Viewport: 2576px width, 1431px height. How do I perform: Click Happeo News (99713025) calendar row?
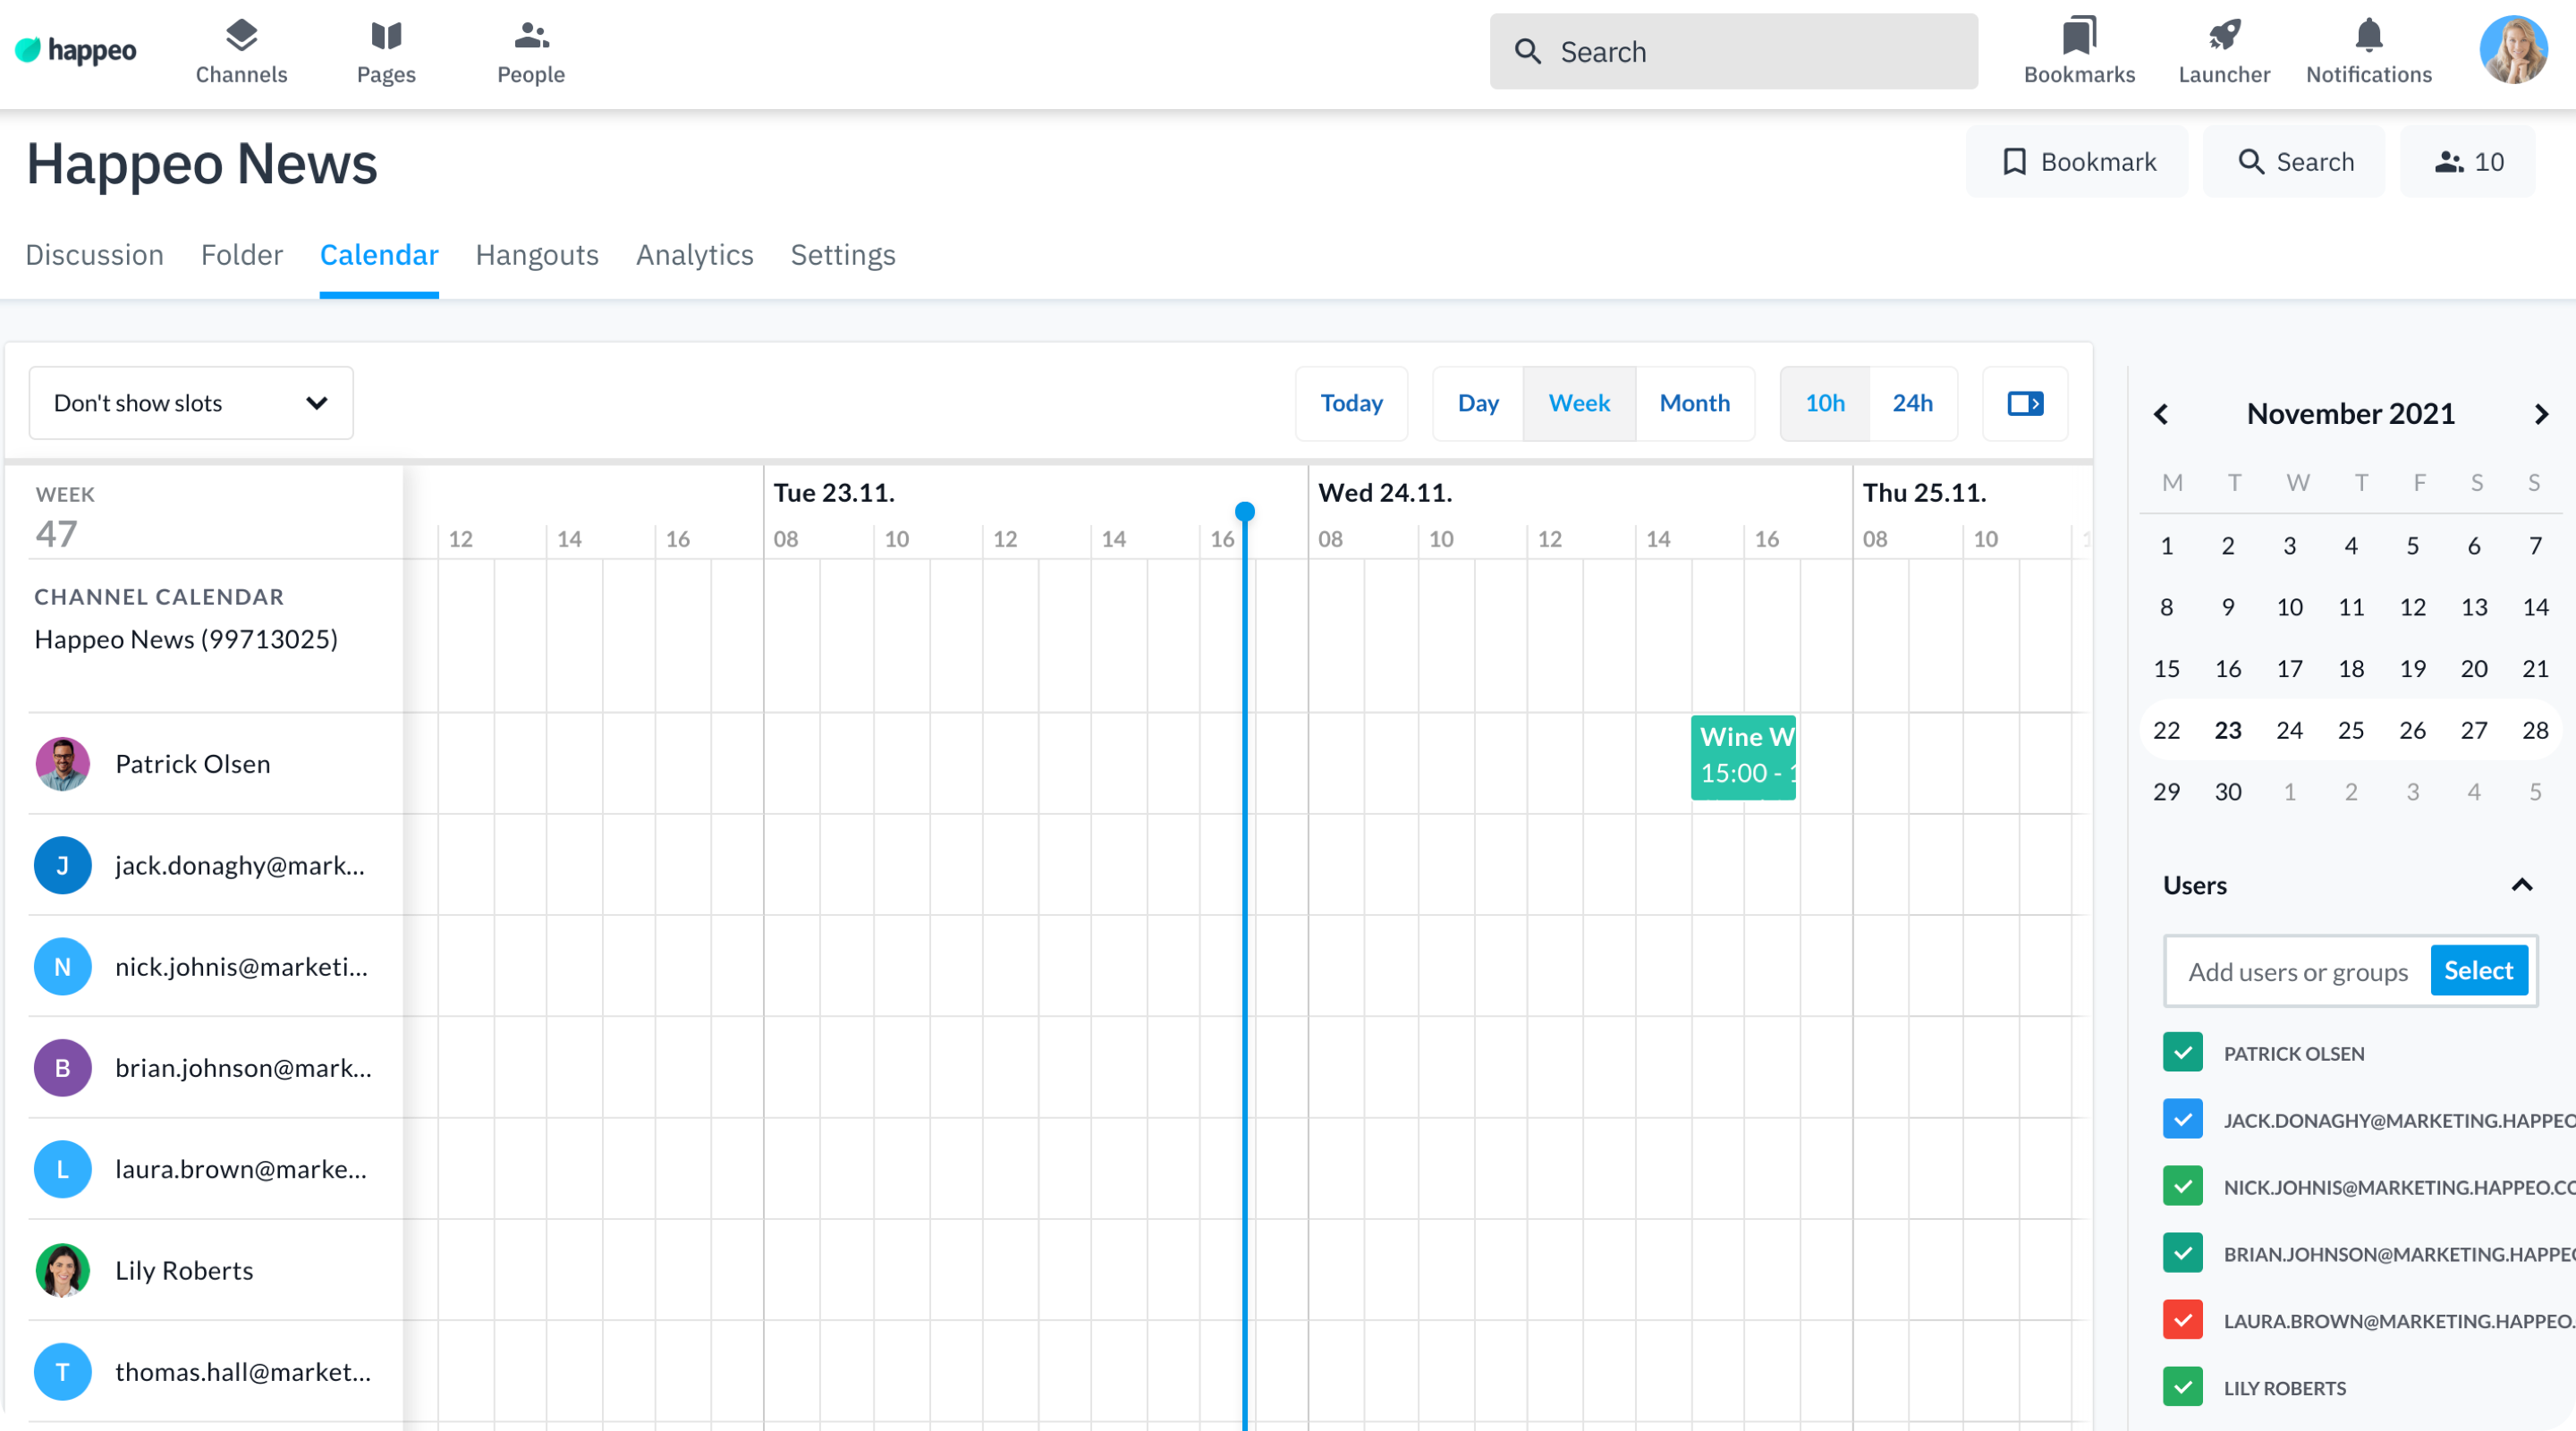coord(186,639)
